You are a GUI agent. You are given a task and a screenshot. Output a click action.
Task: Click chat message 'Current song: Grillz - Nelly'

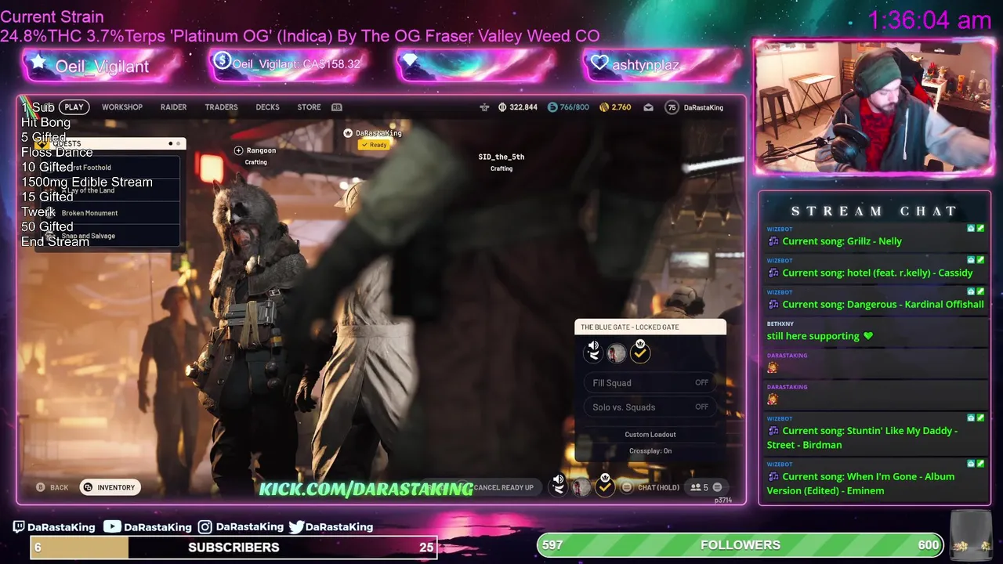click(x=842, y=241)
